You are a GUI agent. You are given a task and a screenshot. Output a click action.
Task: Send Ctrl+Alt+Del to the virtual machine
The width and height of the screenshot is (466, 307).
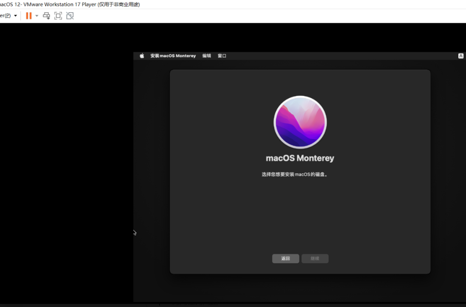click(46, 16)
